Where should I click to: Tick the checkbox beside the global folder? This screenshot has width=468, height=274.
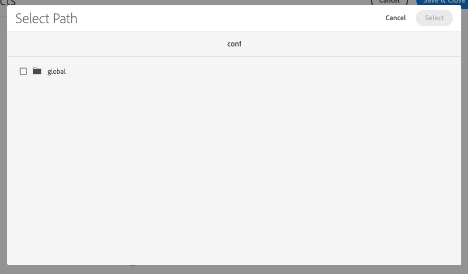23,71
